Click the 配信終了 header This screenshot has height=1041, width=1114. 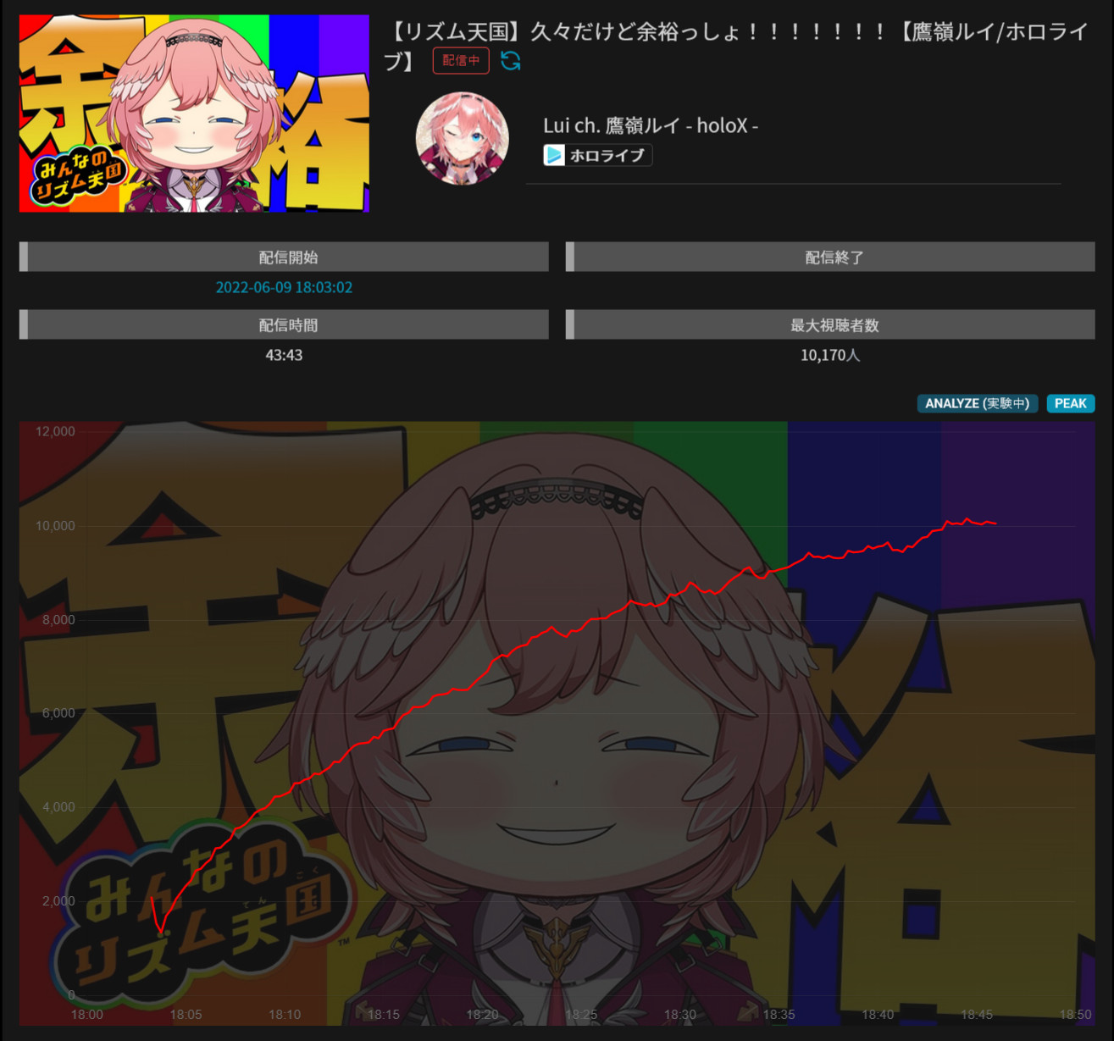[830, 257]
